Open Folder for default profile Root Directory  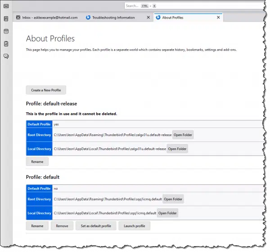click(x=173, y=199)
